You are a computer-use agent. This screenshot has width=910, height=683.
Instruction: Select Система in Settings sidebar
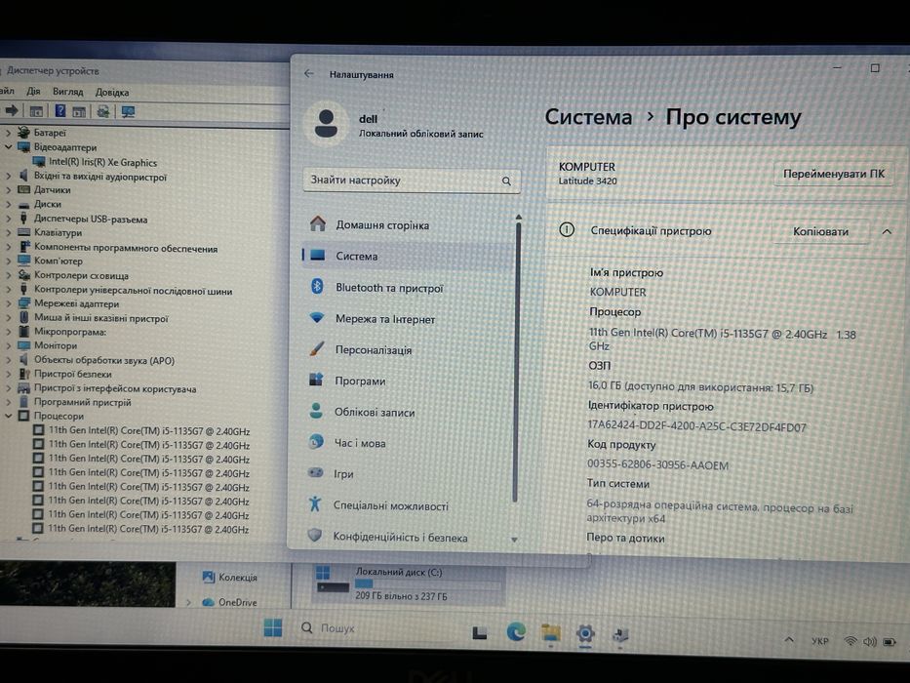click(408, 256)
